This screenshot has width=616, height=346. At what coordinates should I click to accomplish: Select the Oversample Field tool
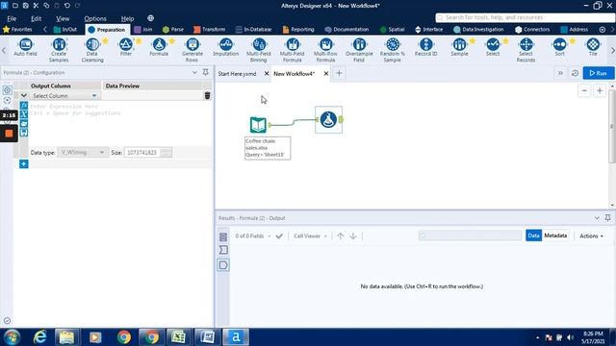(x=359, y=50)
